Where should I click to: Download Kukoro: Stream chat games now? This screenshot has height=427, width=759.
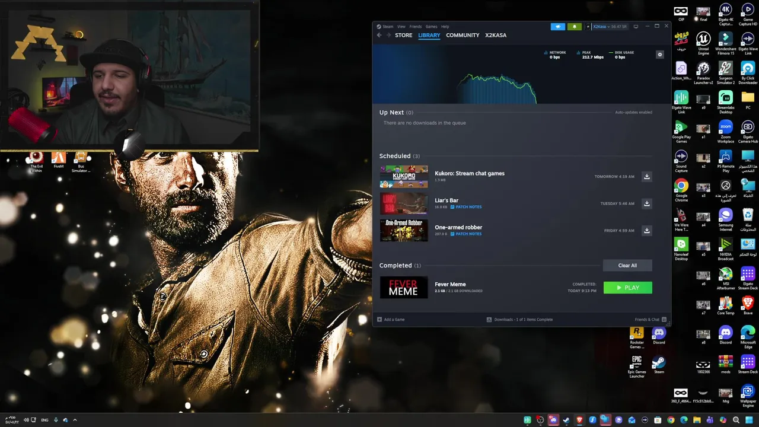click(647, 177)
